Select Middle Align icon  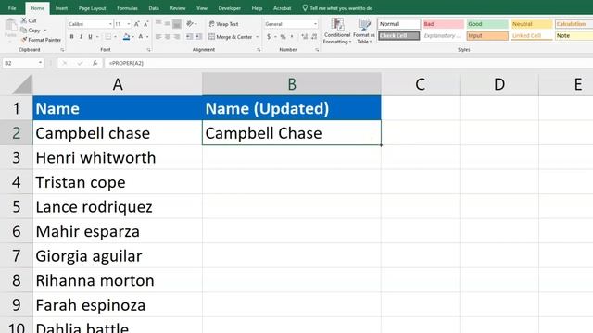[x=168, y=23]
